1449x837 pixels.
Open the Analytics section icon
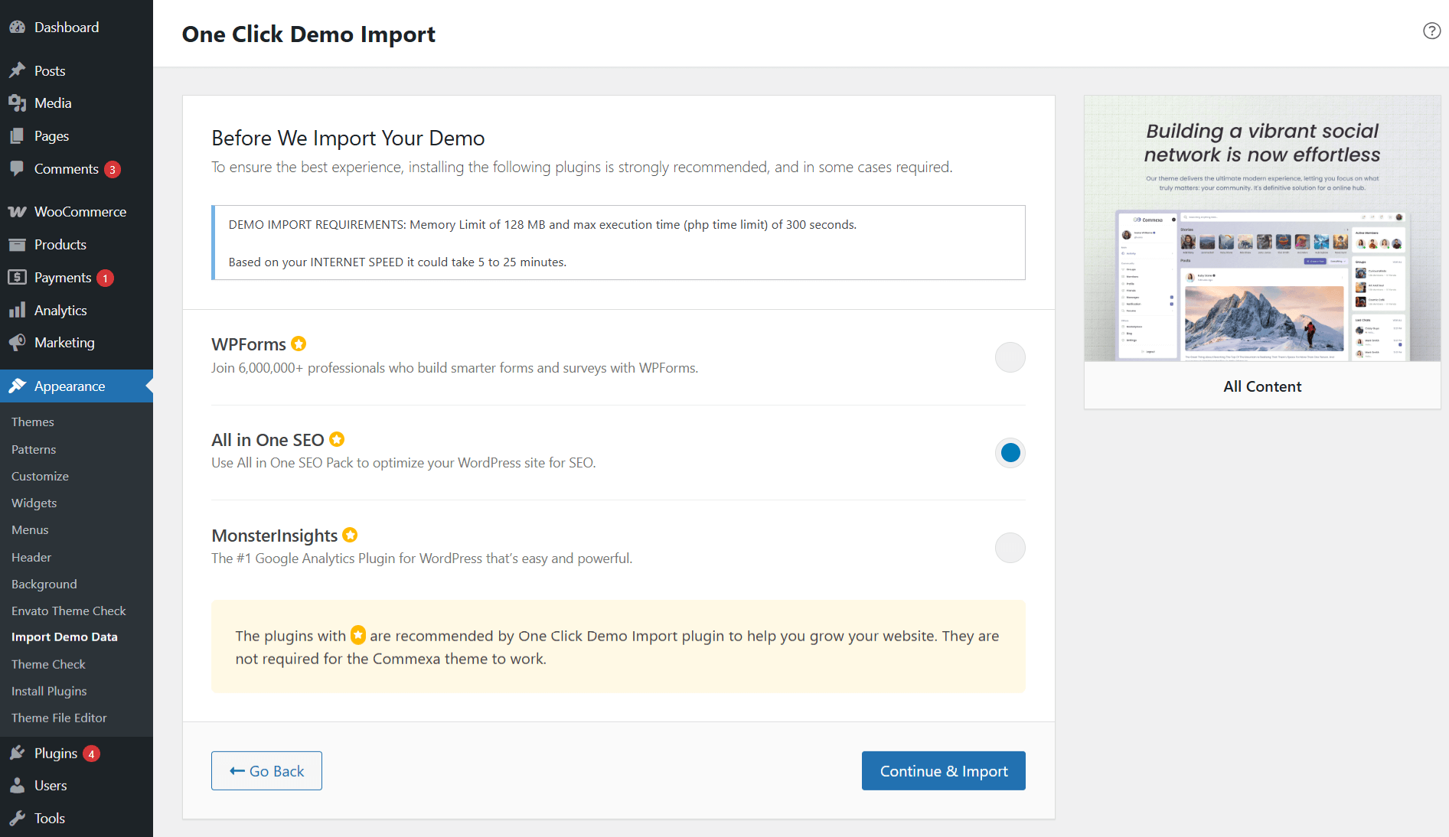point(17,310)
